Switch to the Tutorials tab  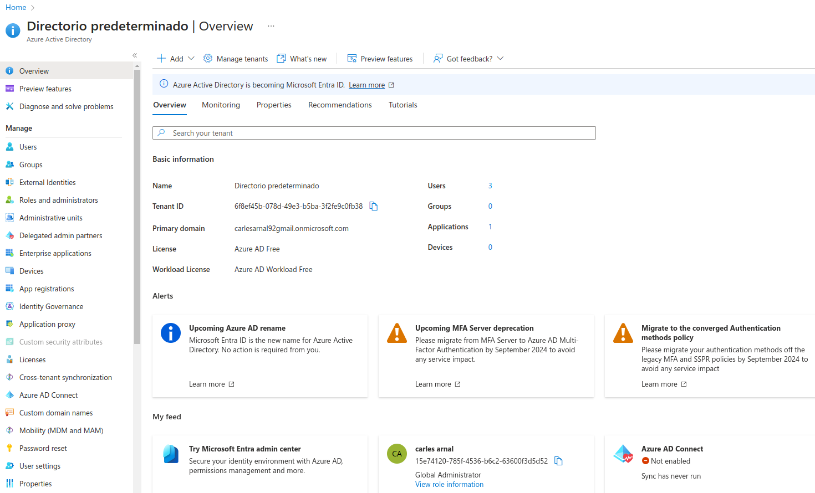click(x=403, y=105)
